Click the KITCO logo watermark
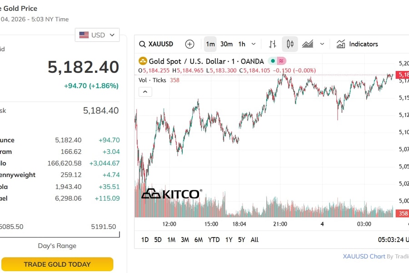Screen dimensions: 409x273 pyautogui.click(x=171, y=194)
